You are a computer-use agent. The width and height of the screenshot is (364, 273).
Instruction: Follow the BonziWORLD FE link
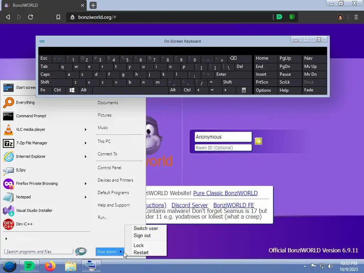click(x=234, y=205)
